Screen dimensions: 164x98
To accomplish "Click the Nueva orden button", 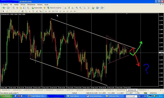I will [37, 8].
